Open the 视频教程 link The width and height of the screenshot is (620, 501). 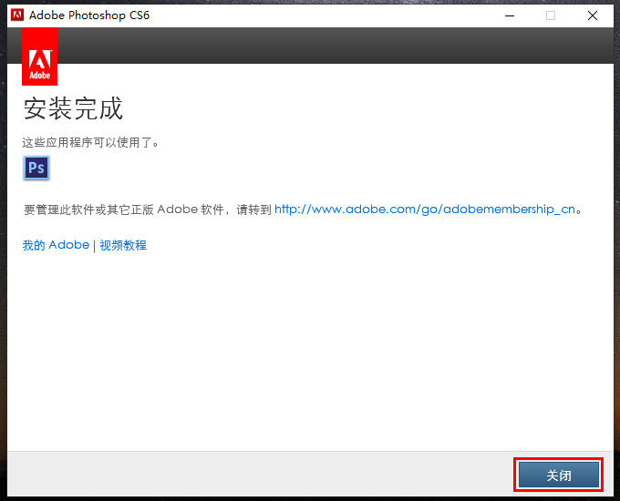click(x=123, y=245)
